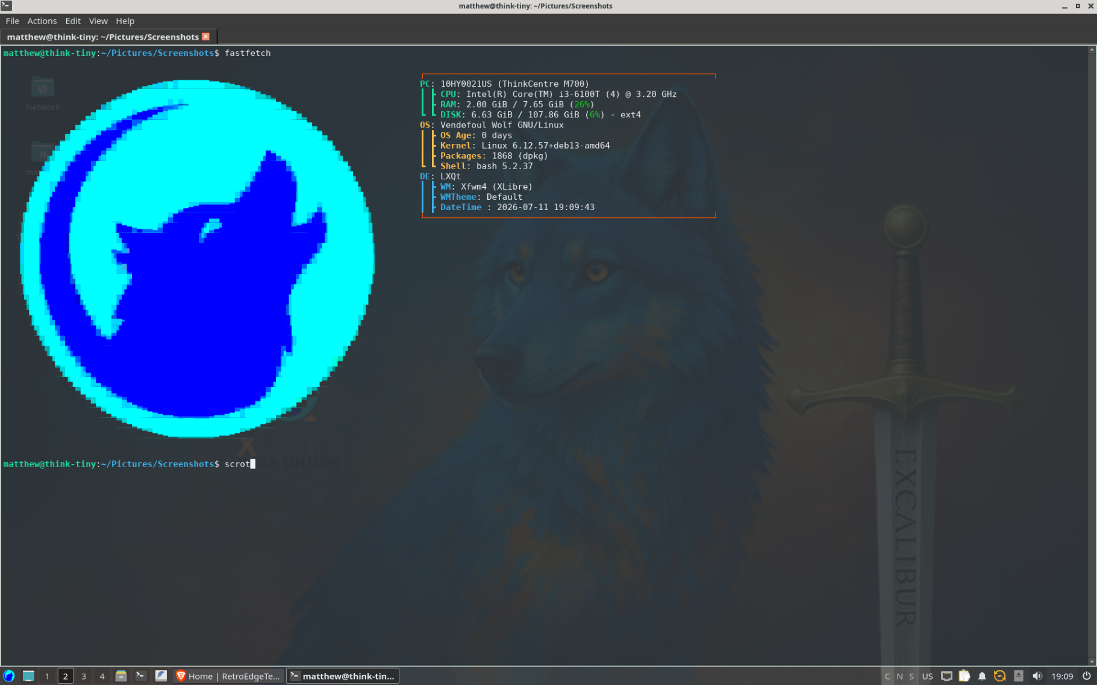Switch to virtual desktop 3
This screenshot has width=1097, height=685.
coord(84,676)
